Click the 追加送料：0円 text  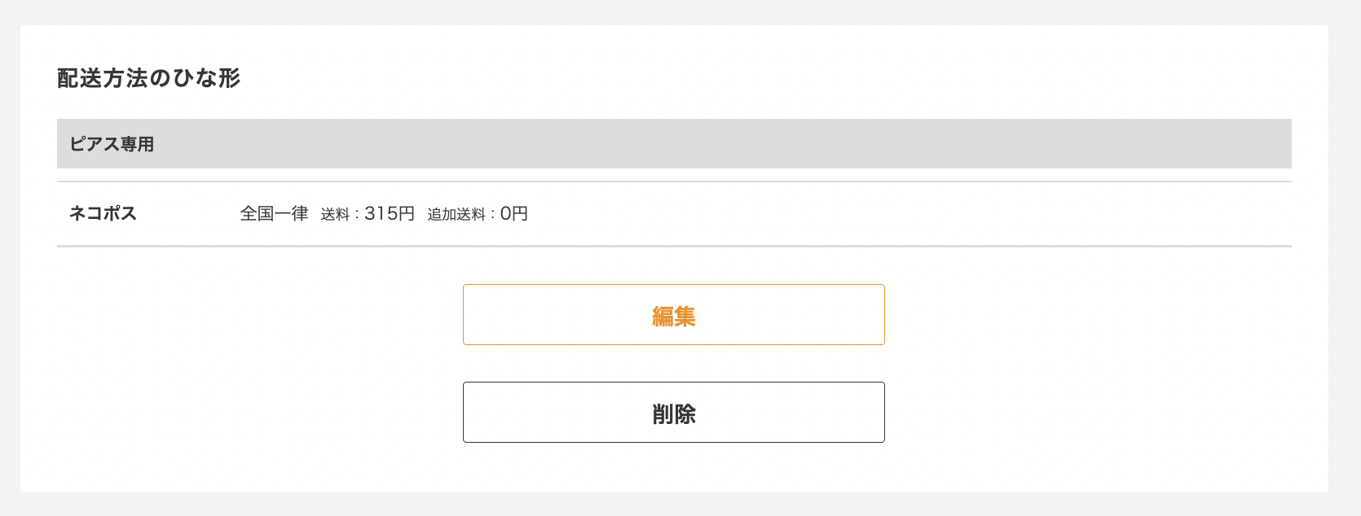tap(478, 213)
